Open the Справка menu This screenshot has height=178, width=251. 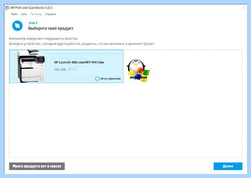coord(50,14)
